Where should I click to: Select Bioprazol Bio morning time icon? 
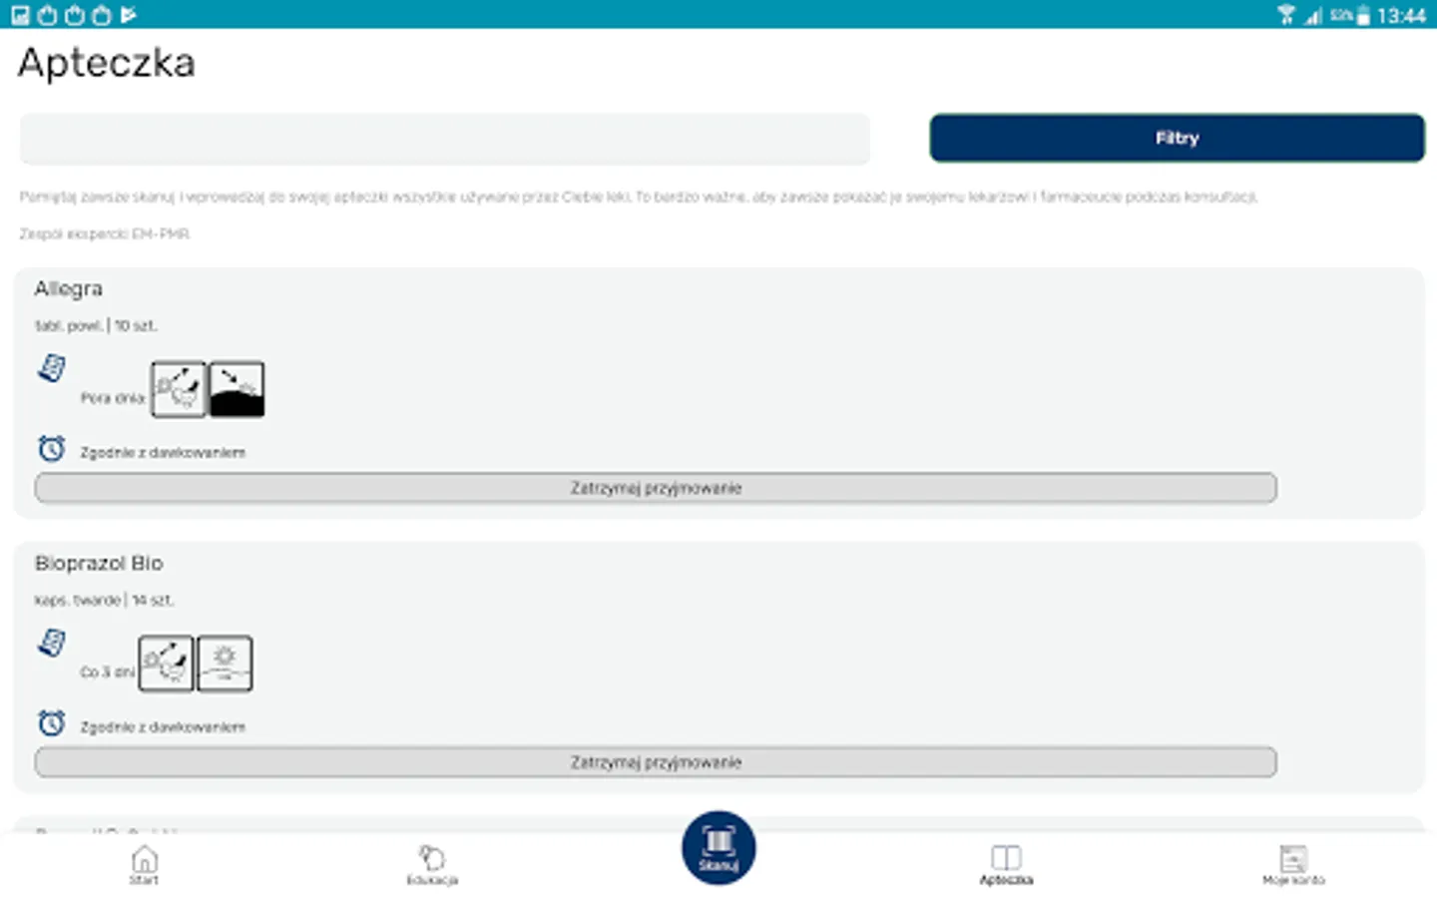click(166, 664)
